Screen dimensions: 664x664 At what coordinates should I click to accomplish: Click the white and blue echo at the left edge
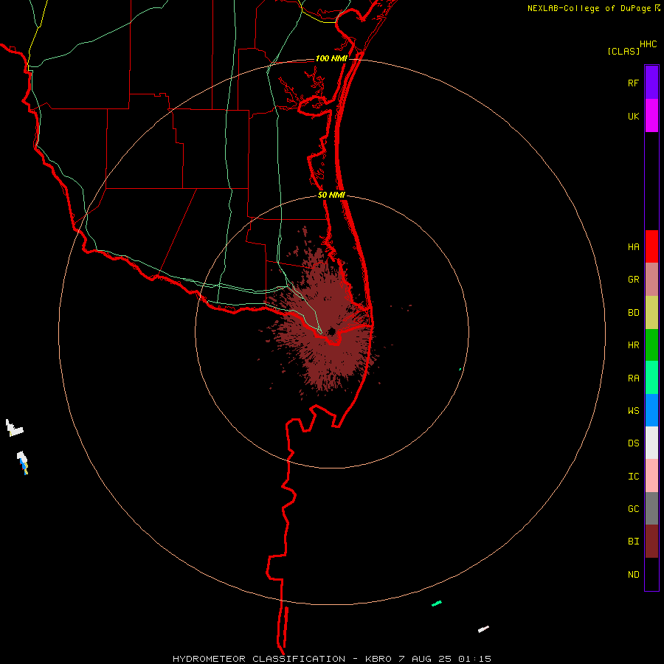point(23,463)
